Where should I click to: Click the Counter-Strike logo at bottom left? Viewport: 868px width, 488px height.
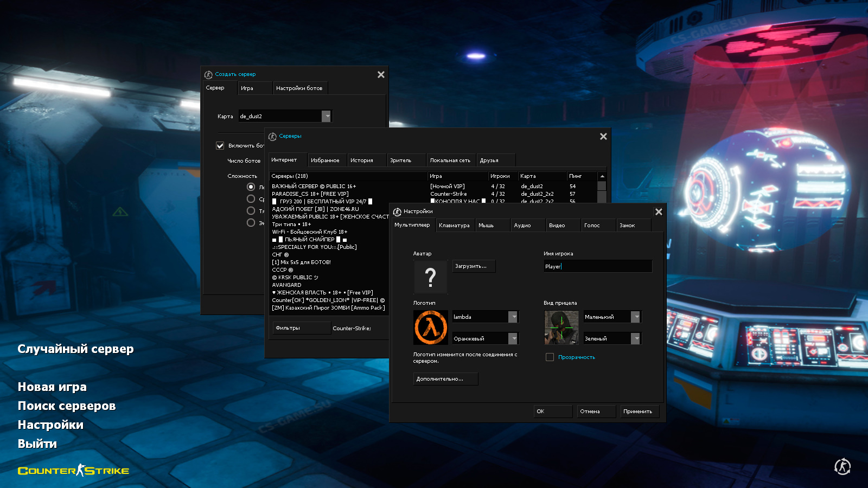(x=73, y=470)
